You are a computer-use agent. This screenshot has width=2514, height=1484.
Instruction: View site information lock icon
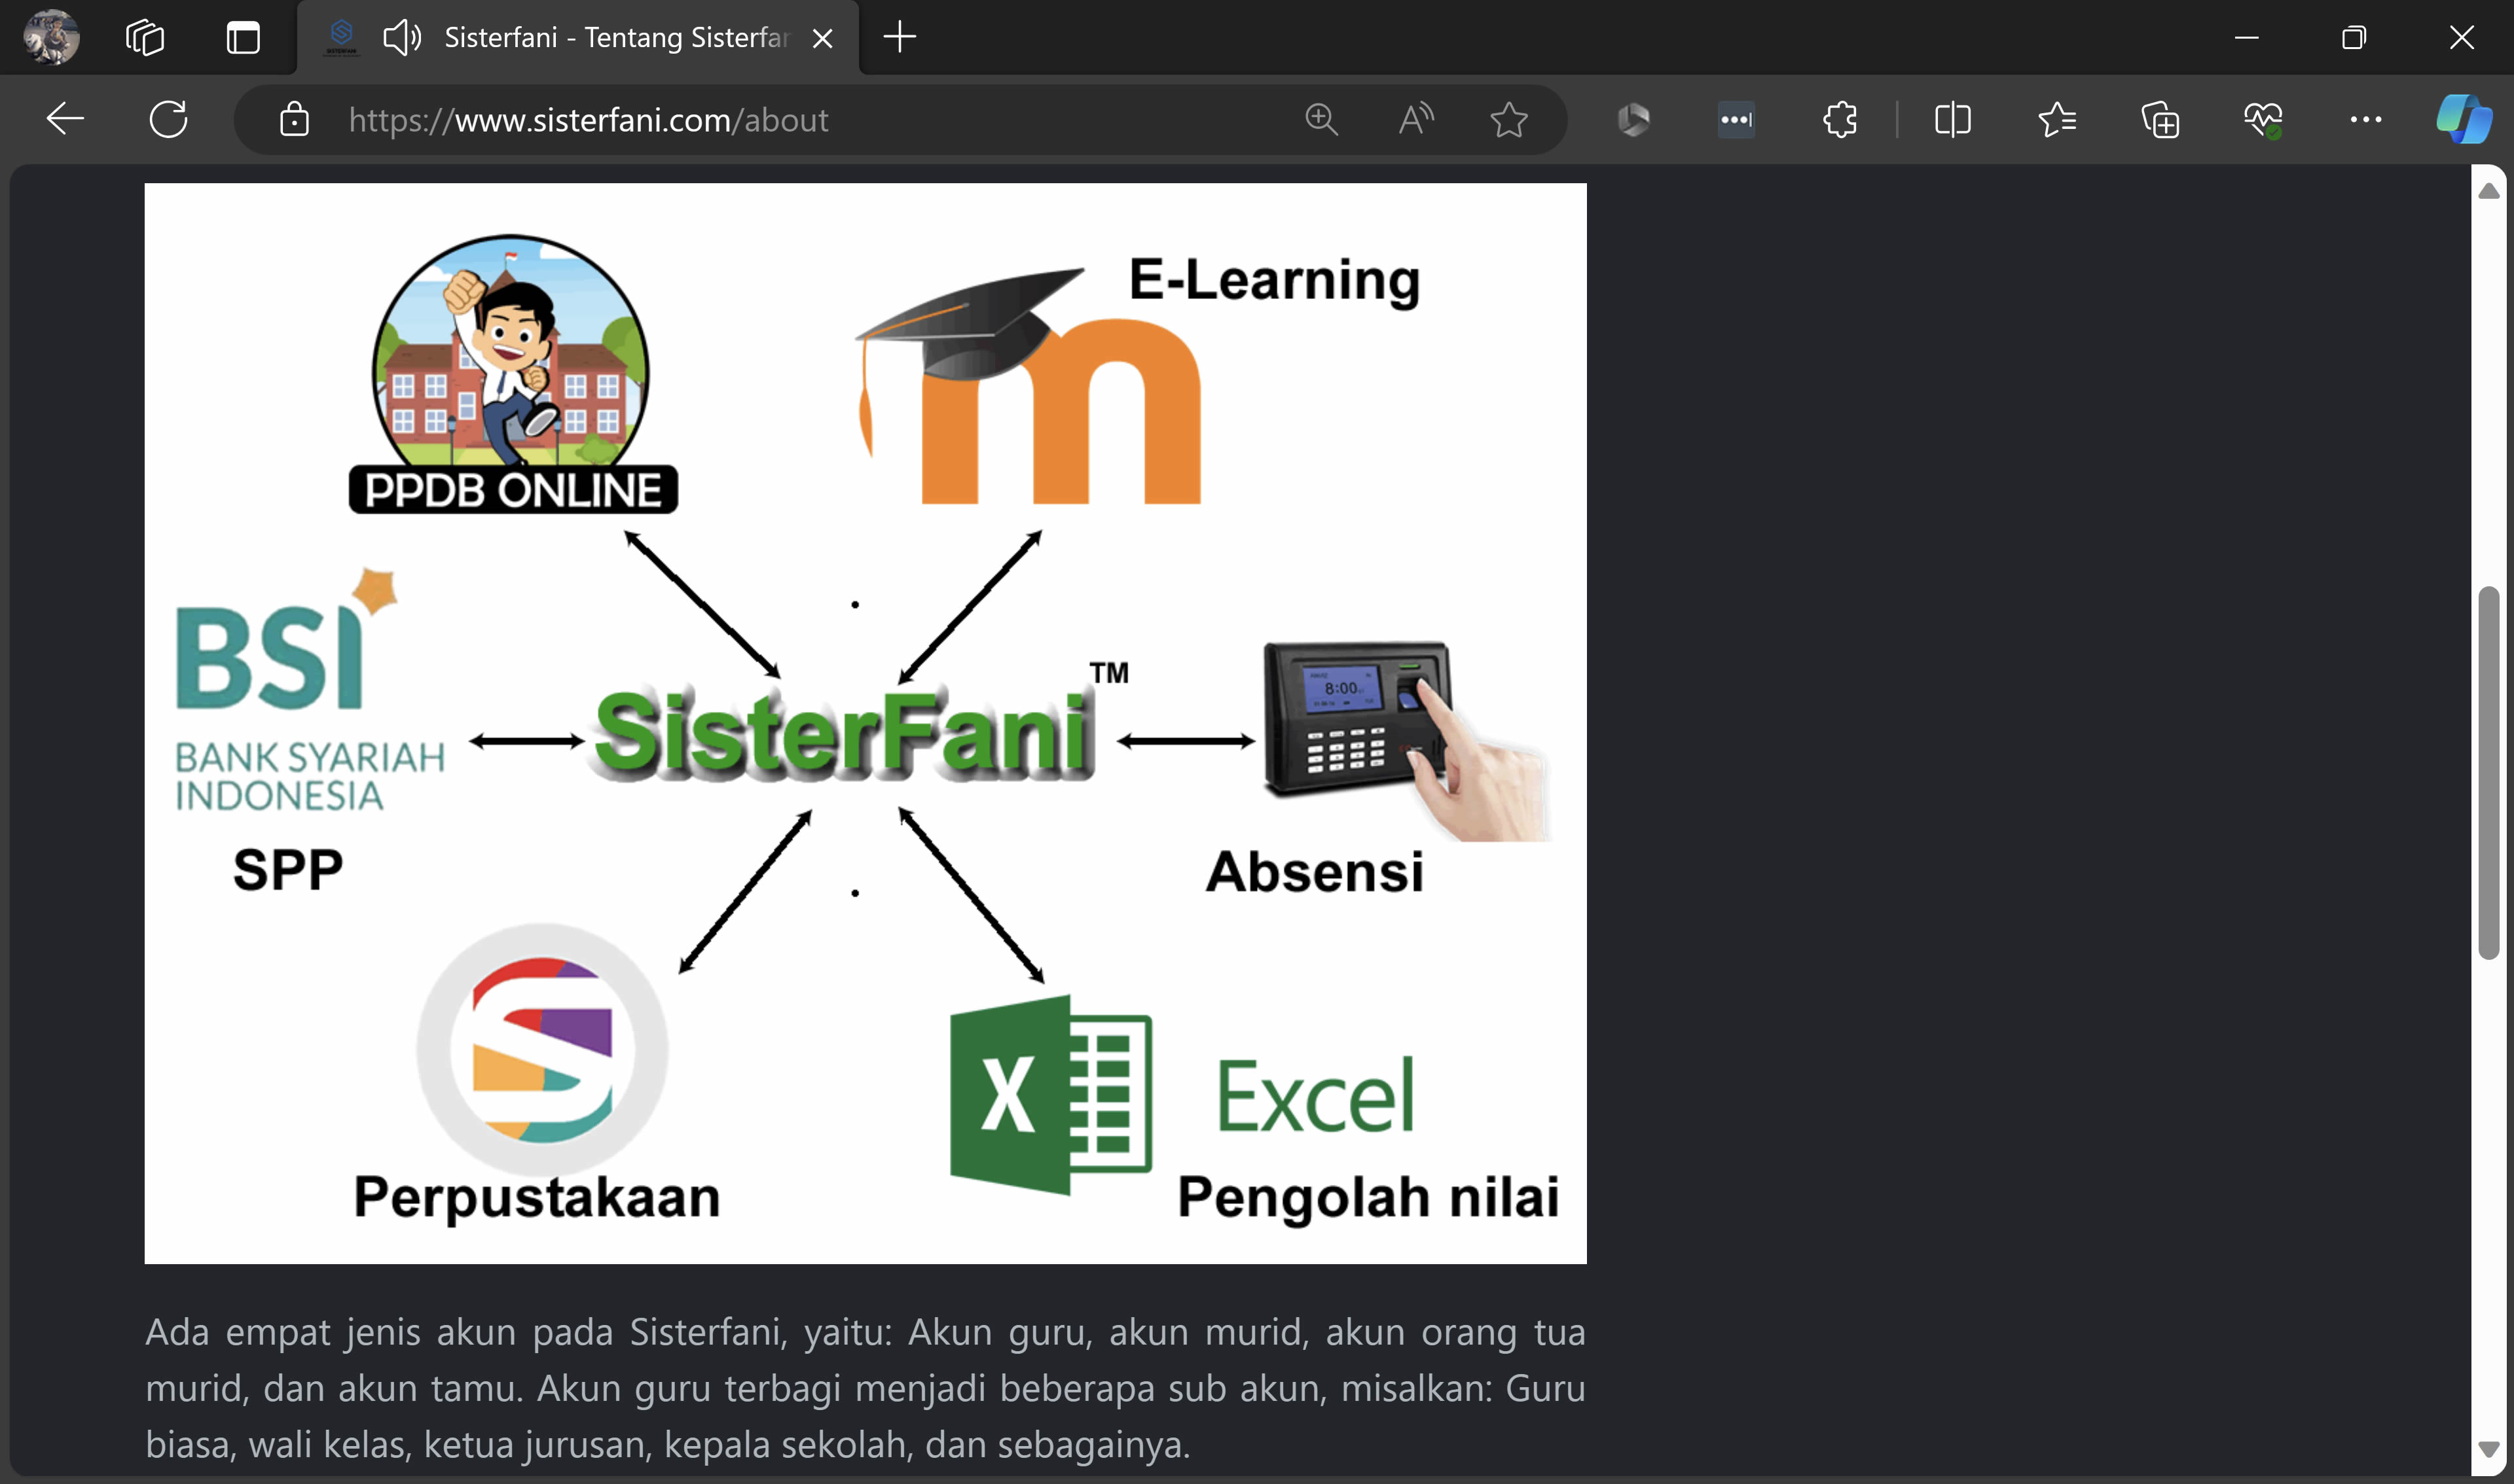pos(294,120)
